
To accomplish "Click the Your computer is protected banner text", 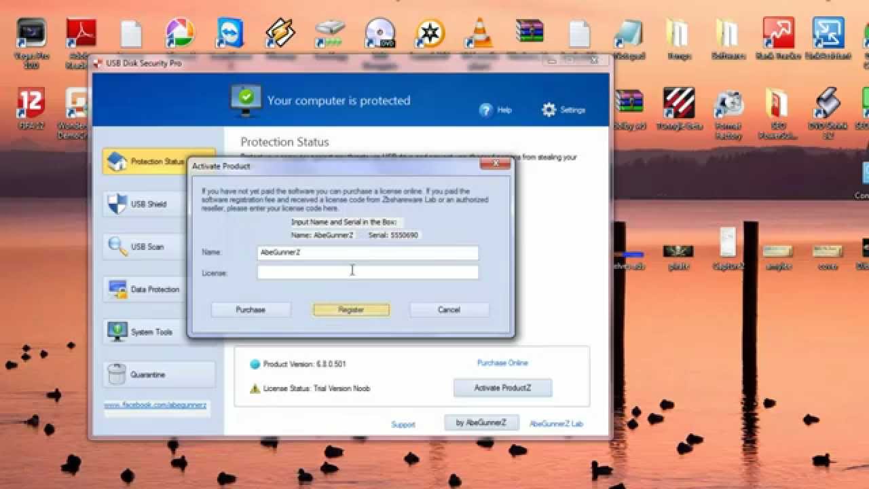I will (339, 101).
